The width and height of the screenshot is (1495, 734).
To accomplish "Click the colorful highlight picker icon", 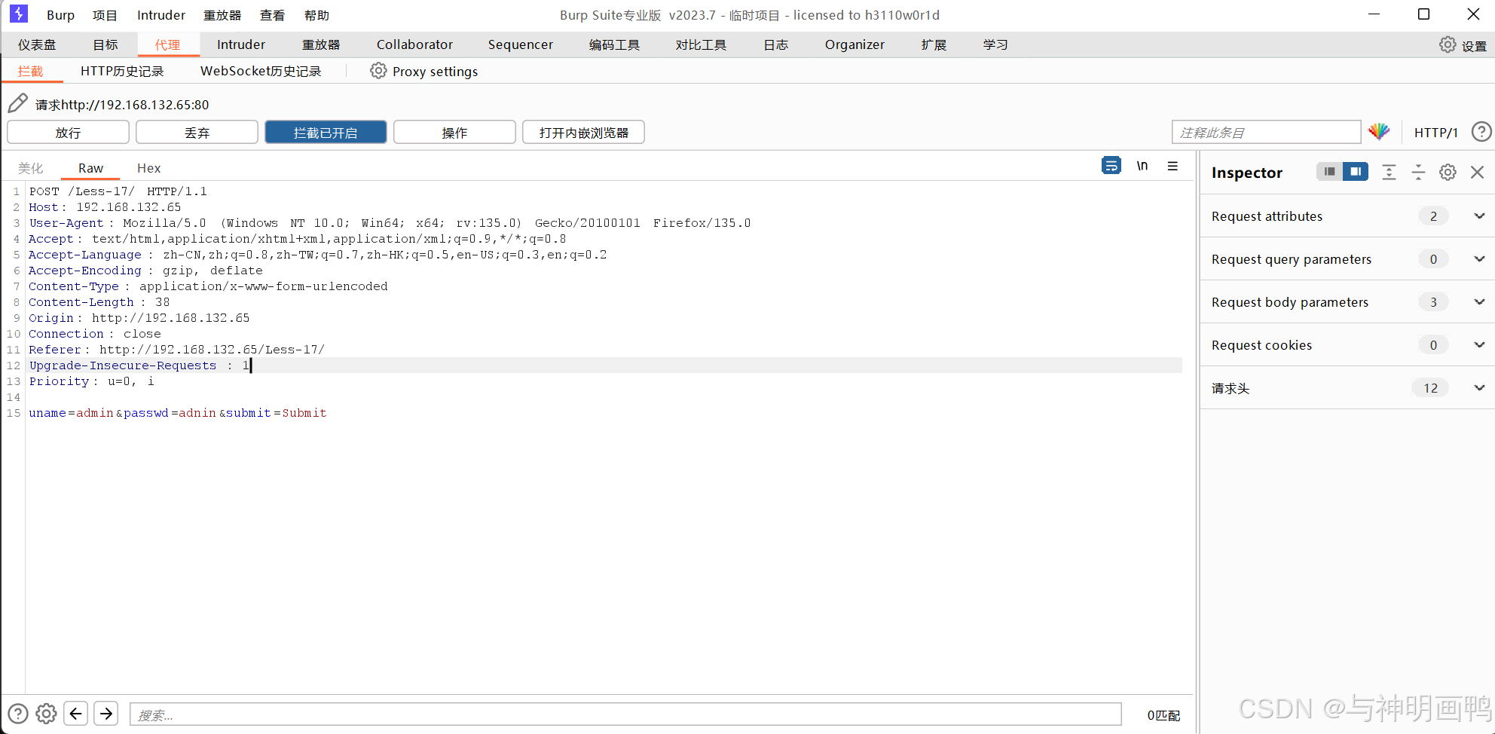I will click(x=1379, y=132).
